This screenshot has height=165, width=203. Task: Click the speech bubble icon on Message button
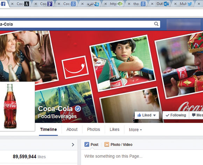pos(194,115)
